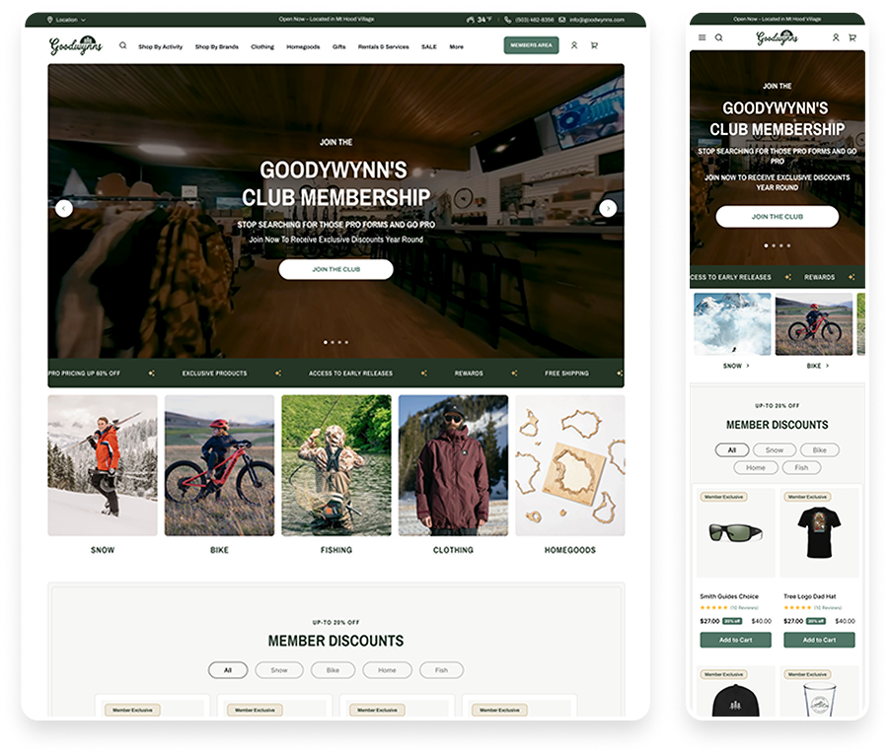Image resolution: width=890 pixels, height=755 pixels.
Task: Open the hamburger menu in mobile view
Action: 703,37
